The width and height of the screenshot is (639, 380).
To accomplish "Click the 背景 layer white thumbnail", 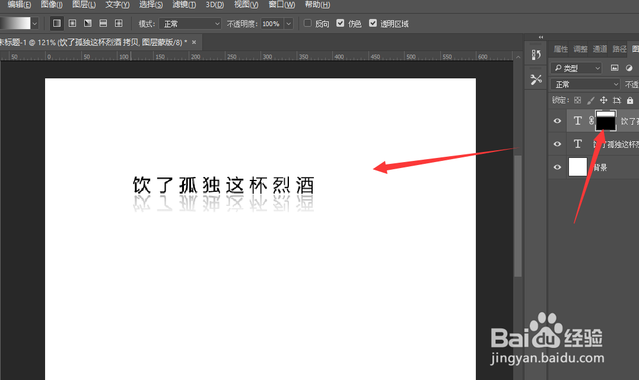I will pyautogui.click(x=577, y=167).
